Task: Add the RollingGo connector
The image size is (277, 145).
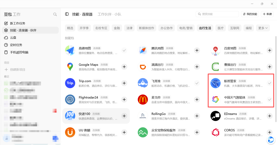Action: [197, 116]
